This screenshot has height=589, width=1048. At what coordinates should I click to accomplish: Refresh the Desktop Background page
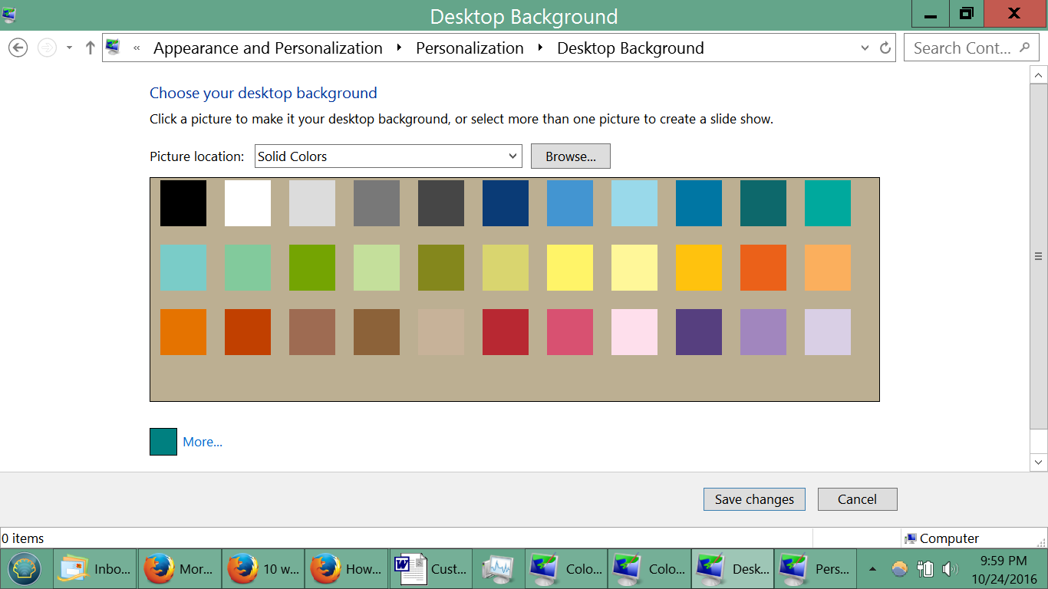click(885, 48)
